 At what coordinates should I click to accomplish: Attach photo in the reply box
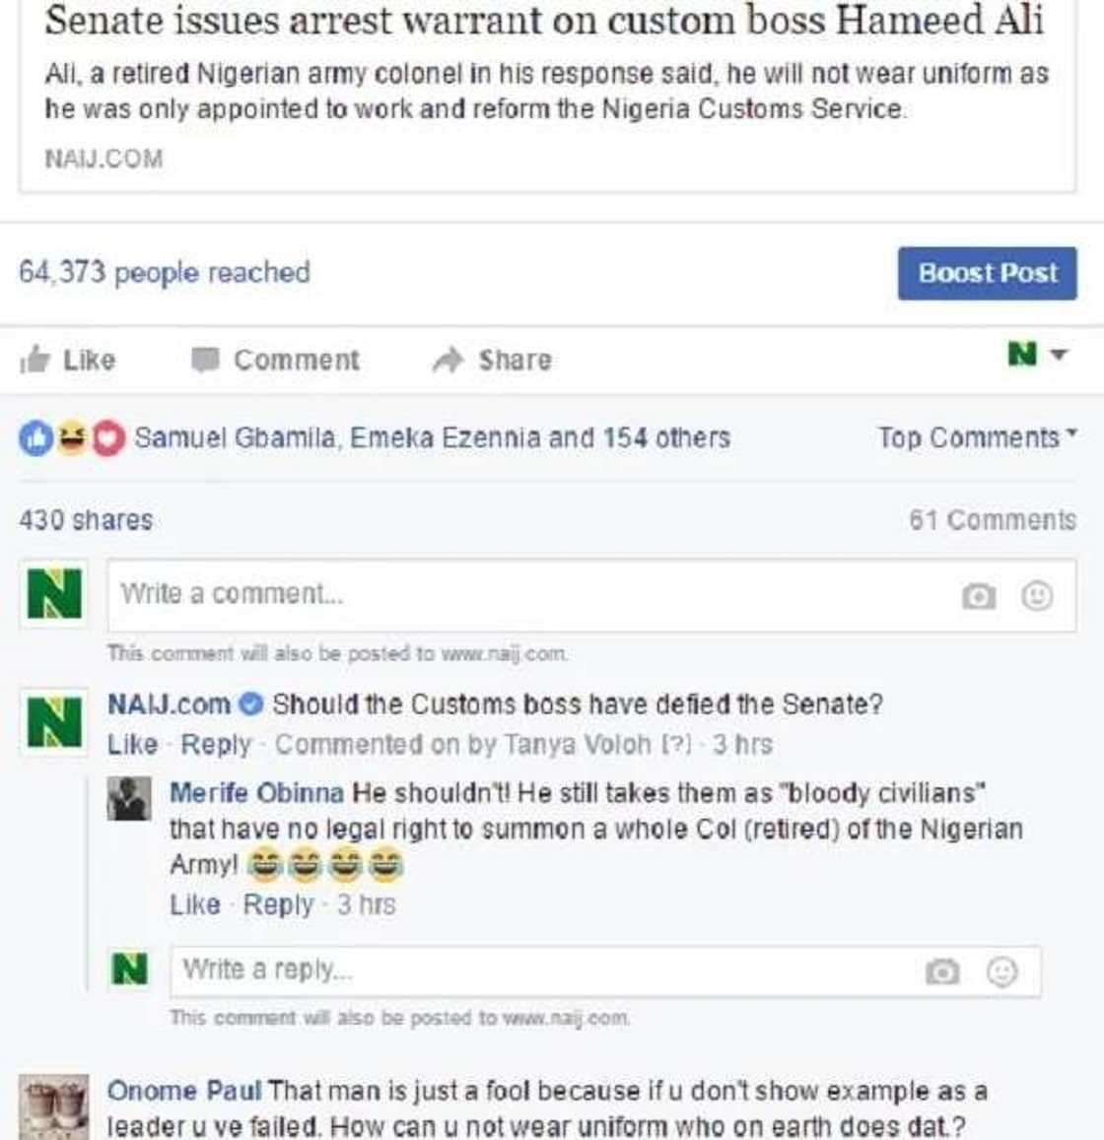click(942, 972)
